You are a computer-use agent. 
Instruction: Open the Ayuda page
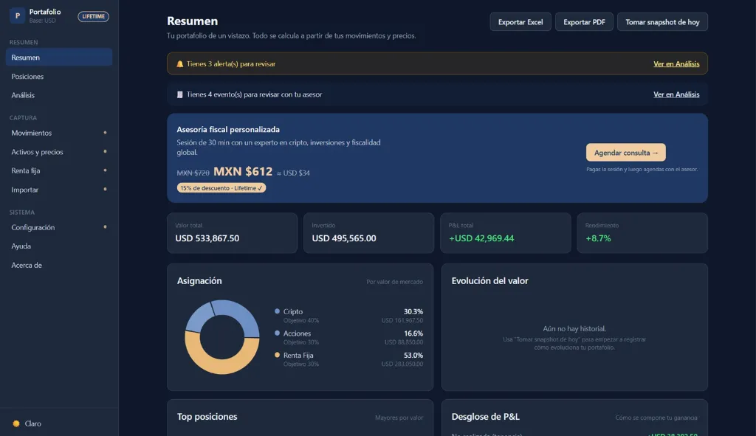(x=59, y=246)
